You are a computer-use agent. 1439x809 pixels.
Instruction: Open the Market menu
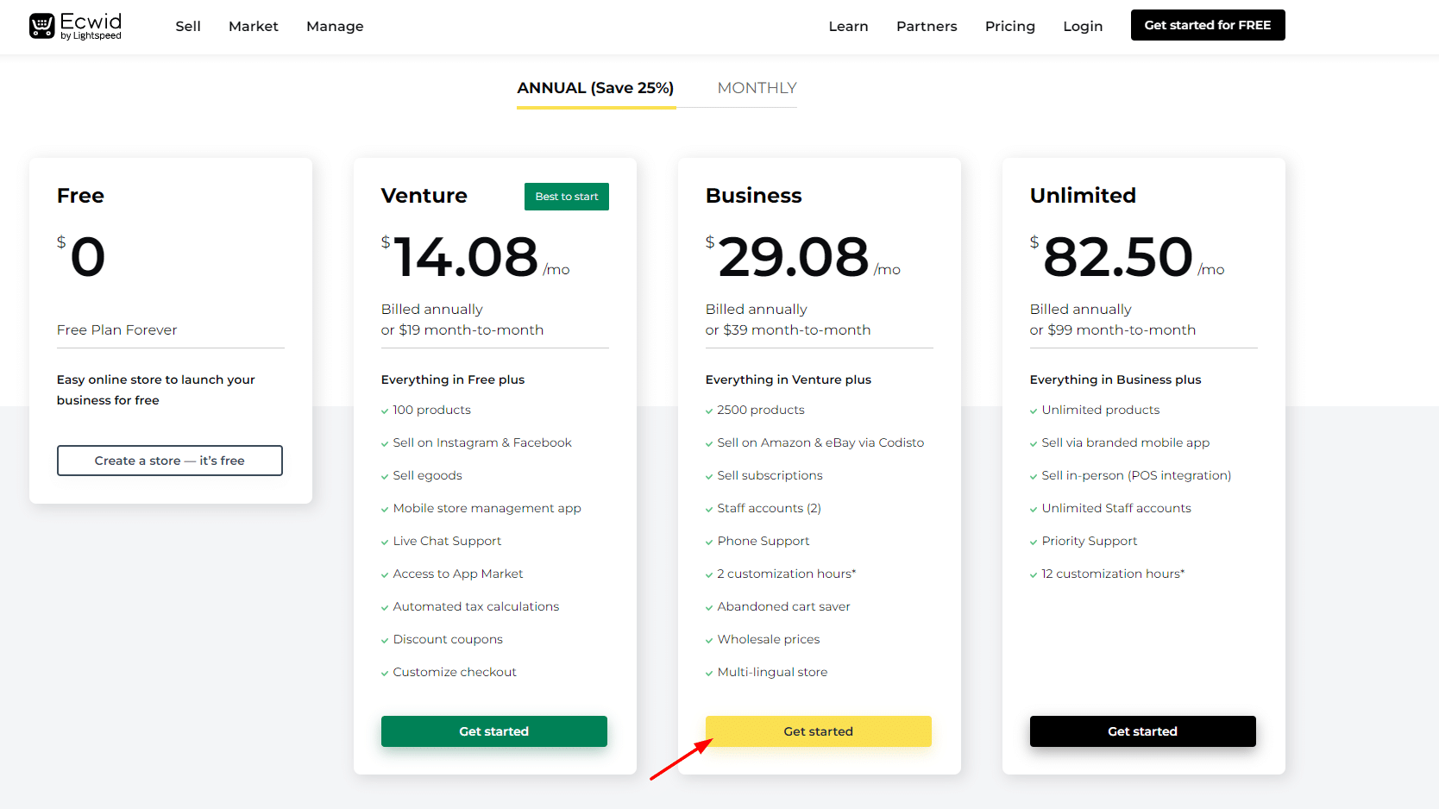[253, 27]
